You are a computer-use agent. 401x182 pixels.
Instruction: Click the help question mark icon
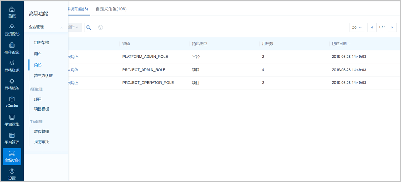tap(101, 27)
